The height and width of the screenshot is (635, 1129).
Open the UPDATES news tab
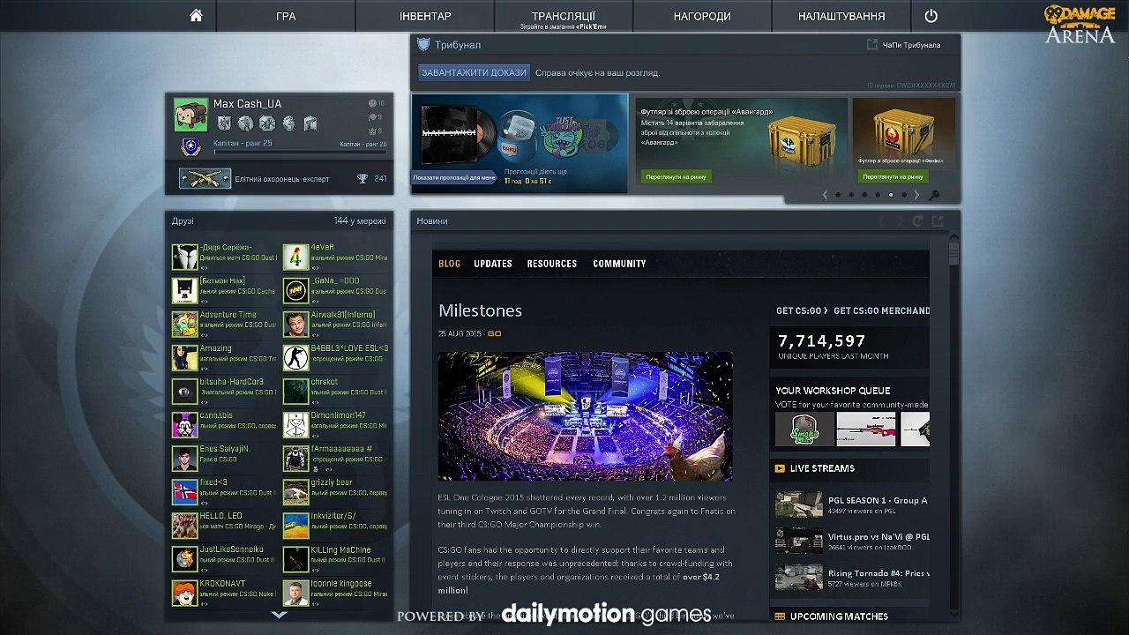pos(493,264)
